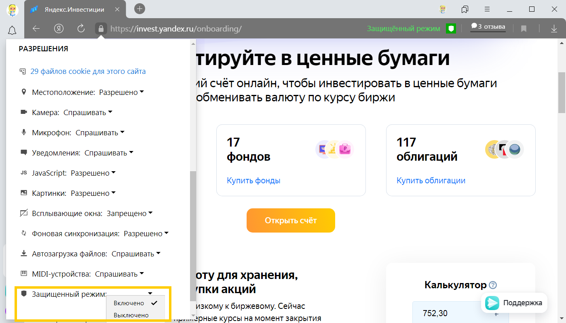Click the Открыть счёт button
Screen dimensions: 566x323
coord(291,220)
